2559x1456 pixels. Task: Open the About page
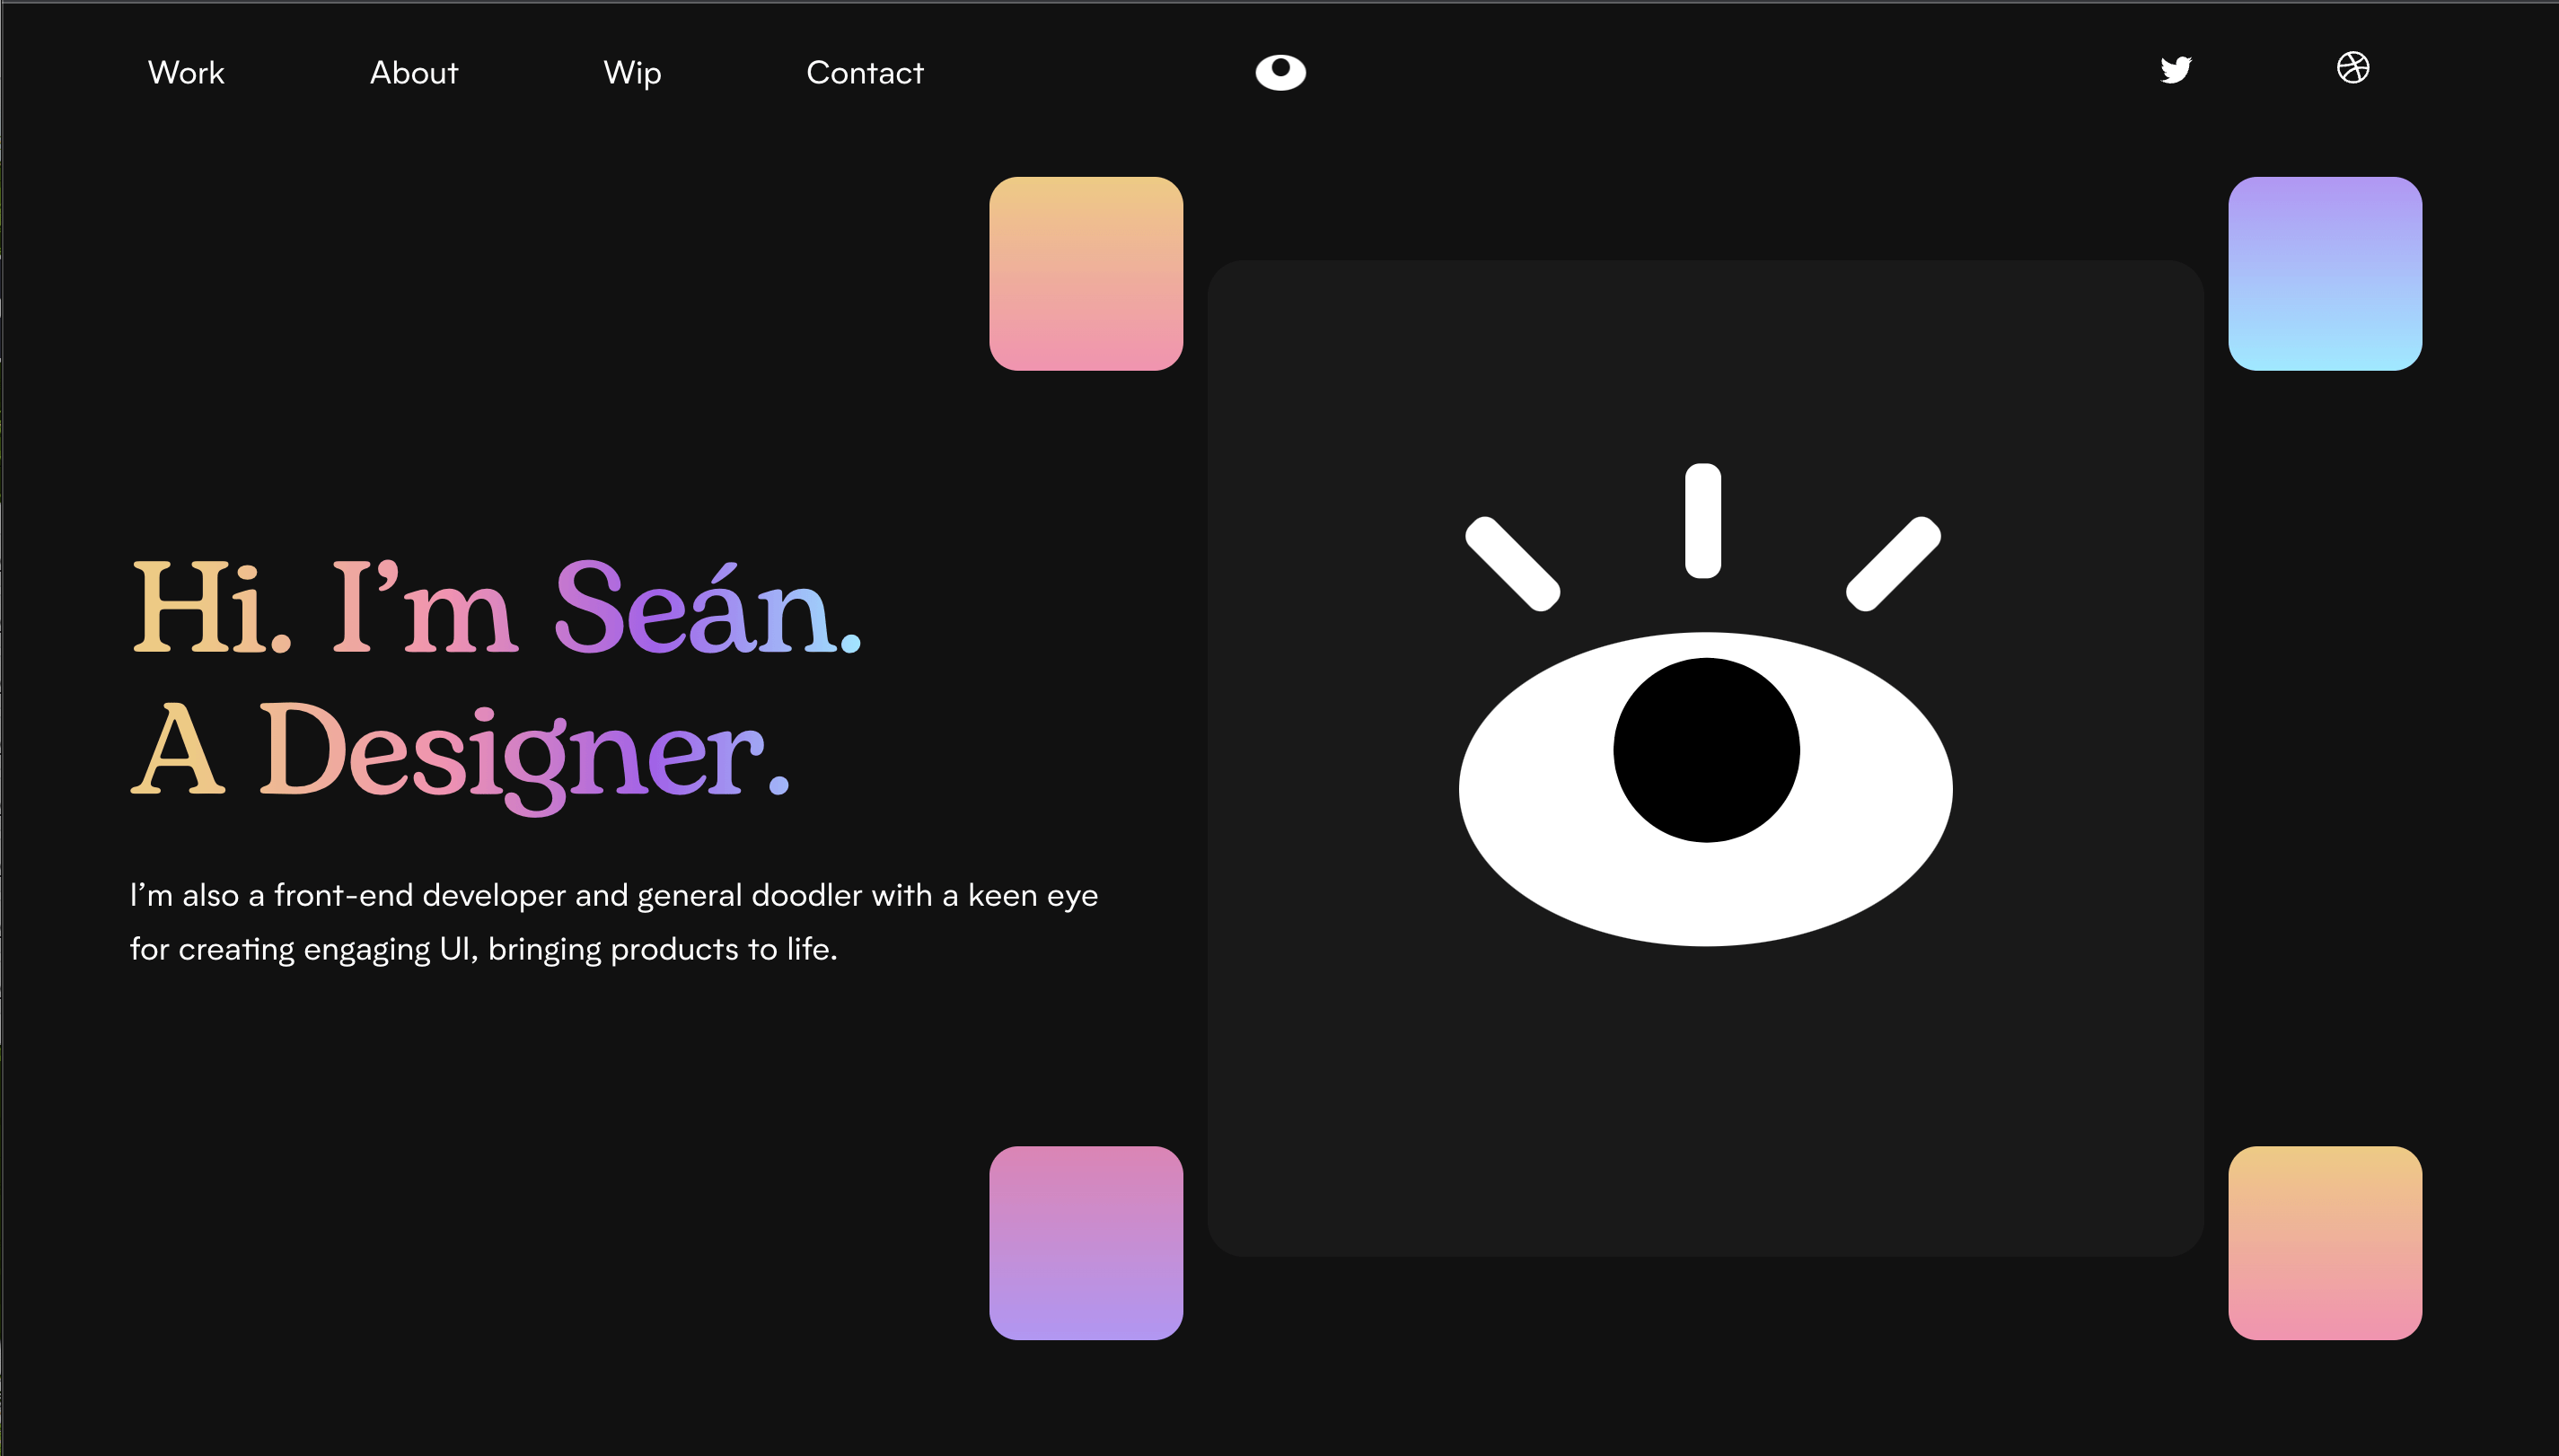[411, 70]
